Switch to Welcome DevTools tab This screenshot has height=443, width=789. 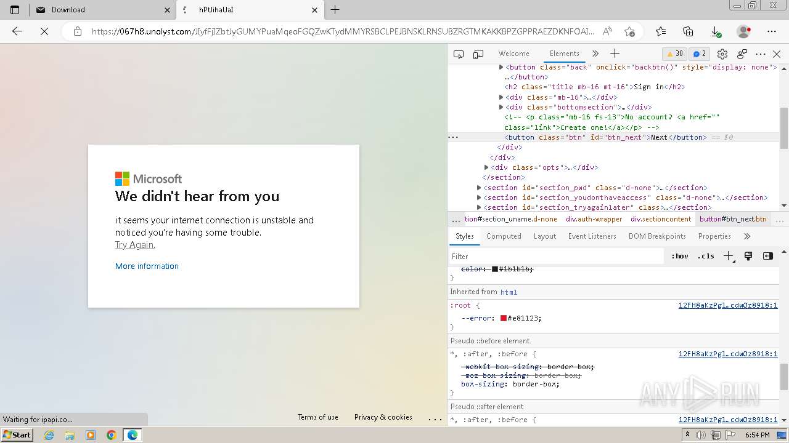513,54
